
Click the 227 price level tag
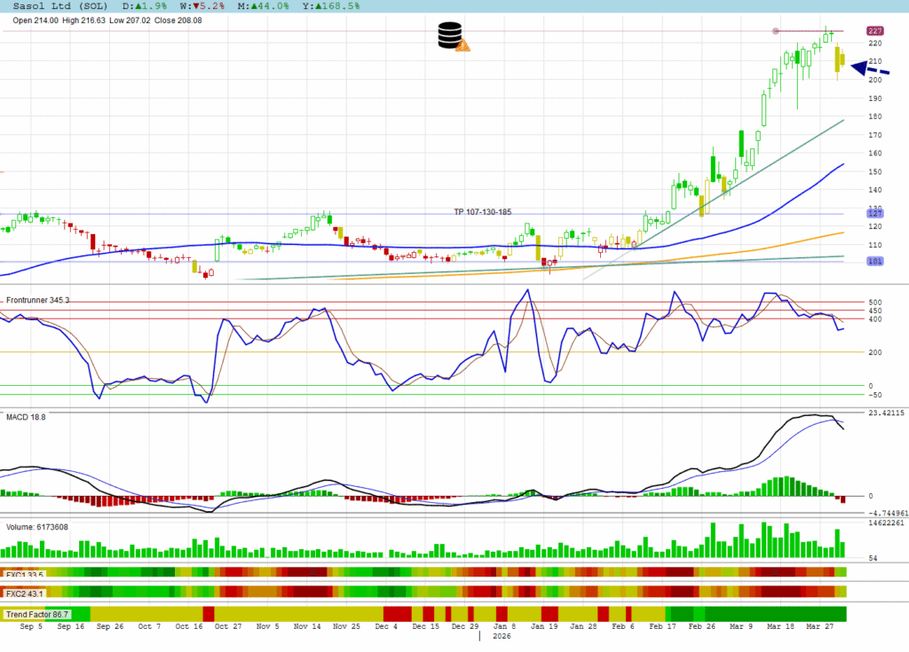[874, 31]
